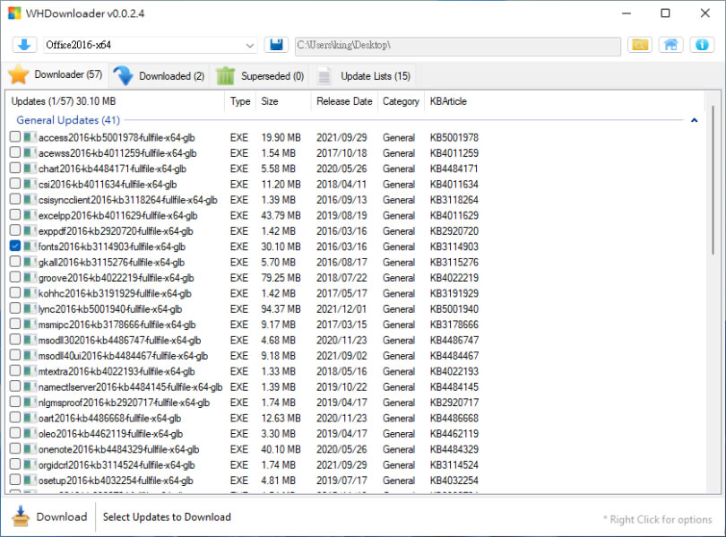Click the 2019/07/17 release date
The width and height of the screenshot is (726, 537).
click(341, 481)
